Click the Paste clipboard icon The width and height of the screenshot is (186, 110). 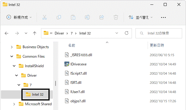tap(73, 17)
